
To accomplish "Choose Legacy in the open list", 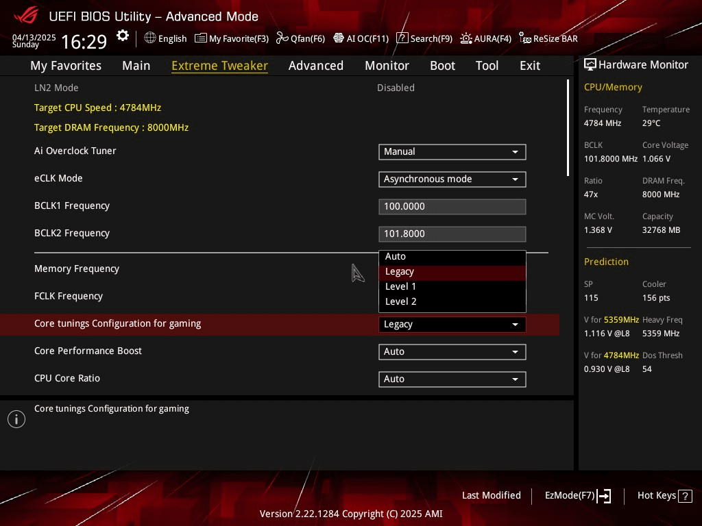I will [452, 272].
